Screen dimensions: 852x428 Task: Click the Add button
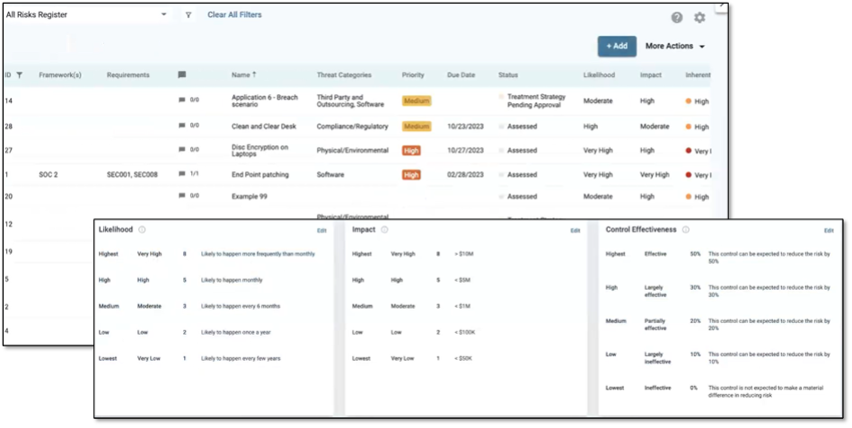pyautogui.click(x=617, y=47)
